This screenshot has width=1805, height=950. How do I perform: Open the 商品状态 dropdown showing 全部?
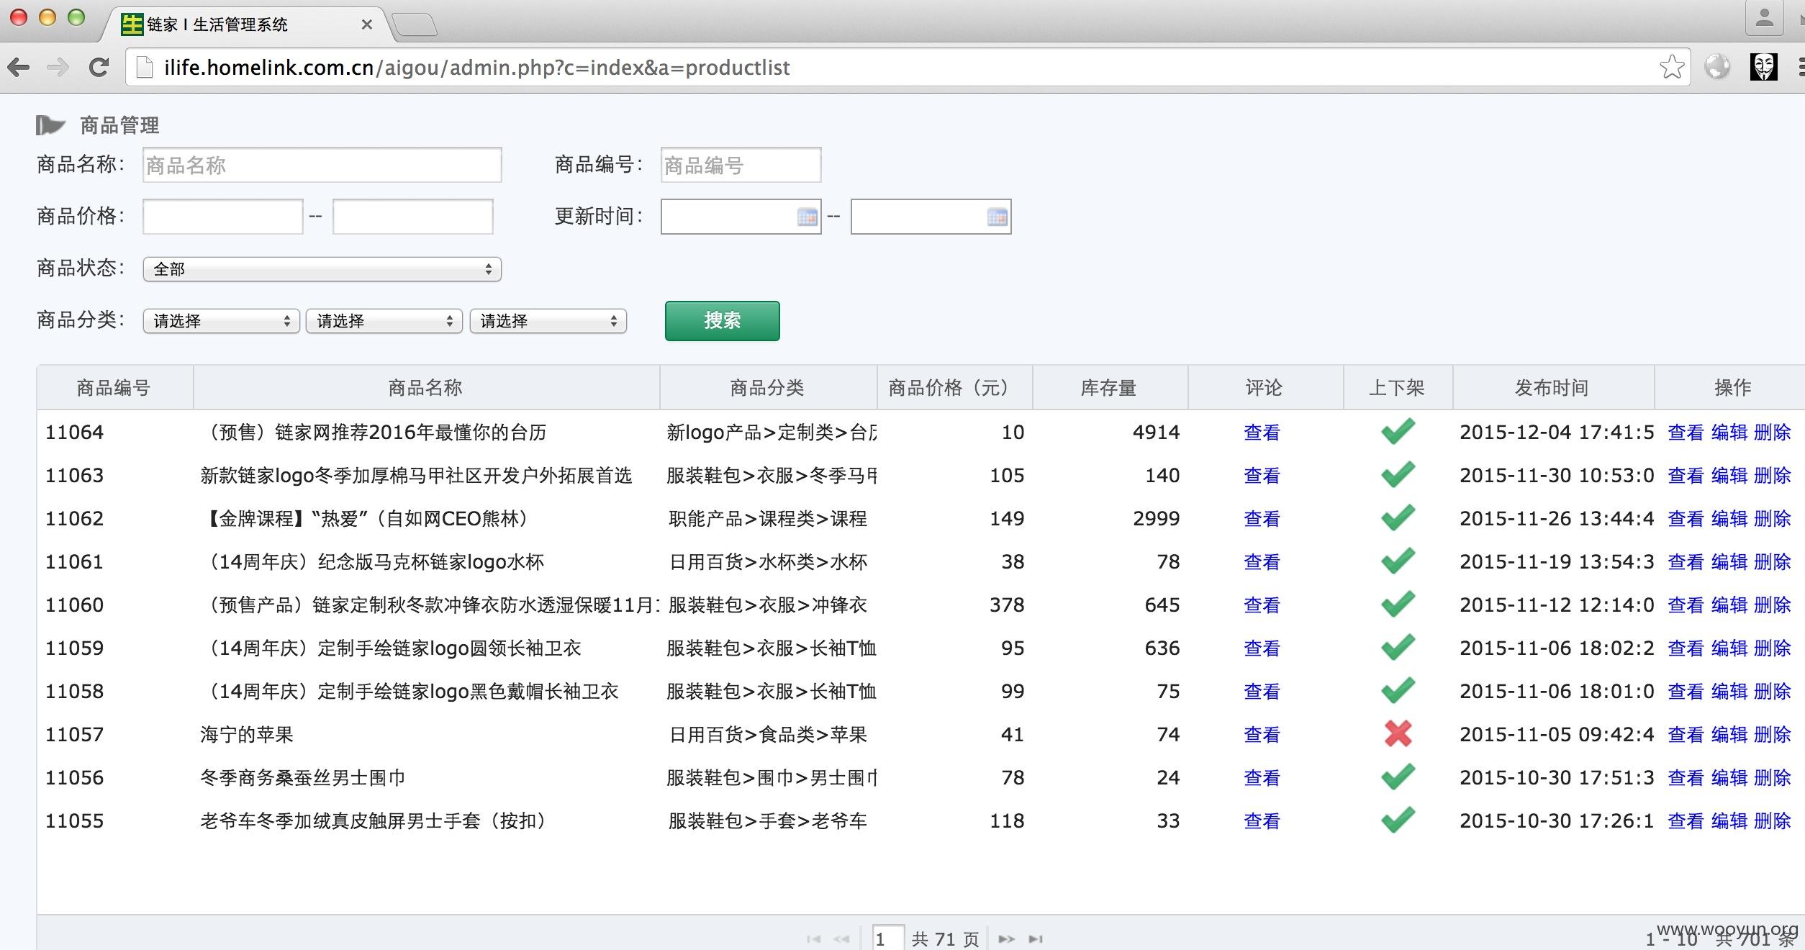point(322,269)
